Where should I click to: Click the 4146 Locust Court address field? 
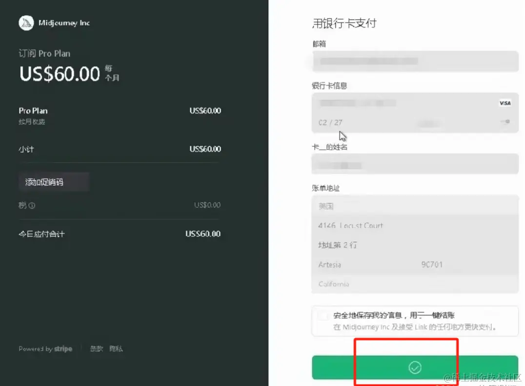coord(415,225)
